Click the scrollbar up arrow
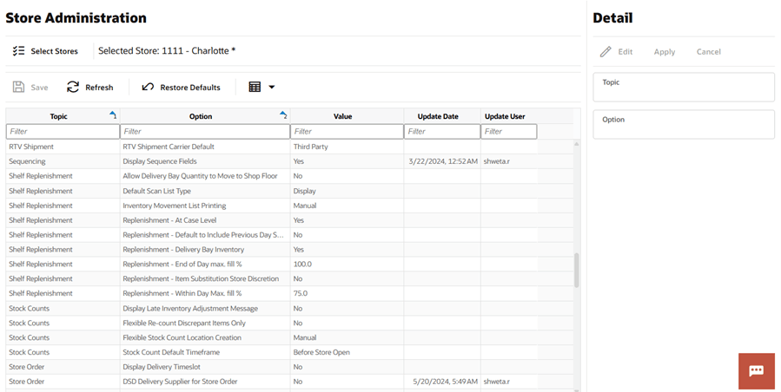The width and height of the screenshot is (781, 392). pyautogui.click(x=577, y=144)
